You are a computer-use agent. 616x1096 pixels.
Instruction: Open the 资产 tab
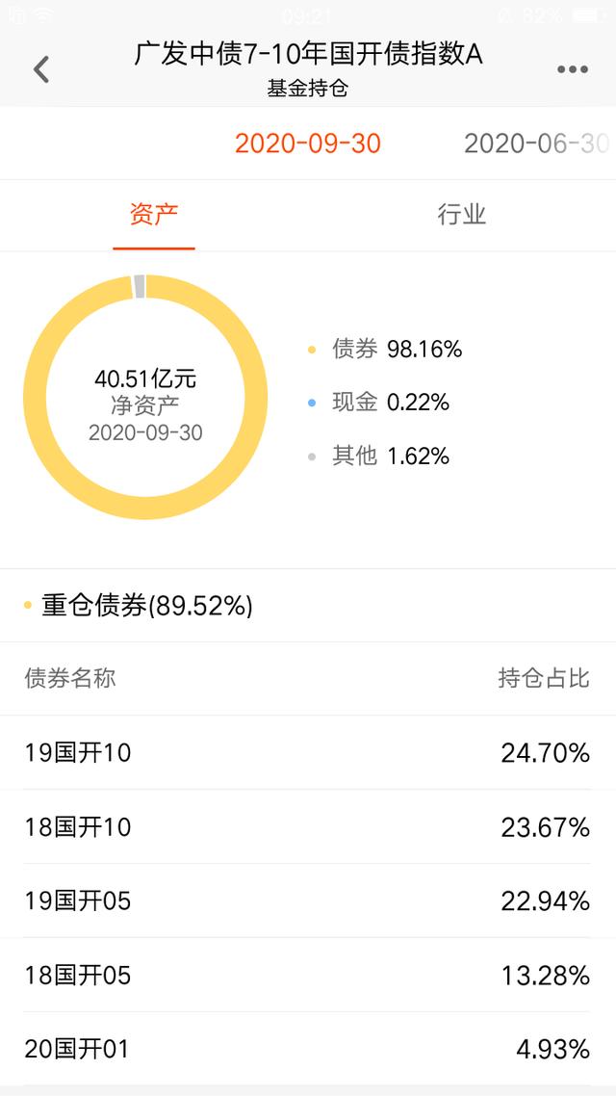coord(154,215)
